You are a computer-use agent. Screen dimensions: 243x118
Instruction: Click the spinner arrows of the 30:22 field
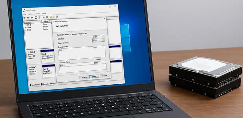[x=103, y=40]
